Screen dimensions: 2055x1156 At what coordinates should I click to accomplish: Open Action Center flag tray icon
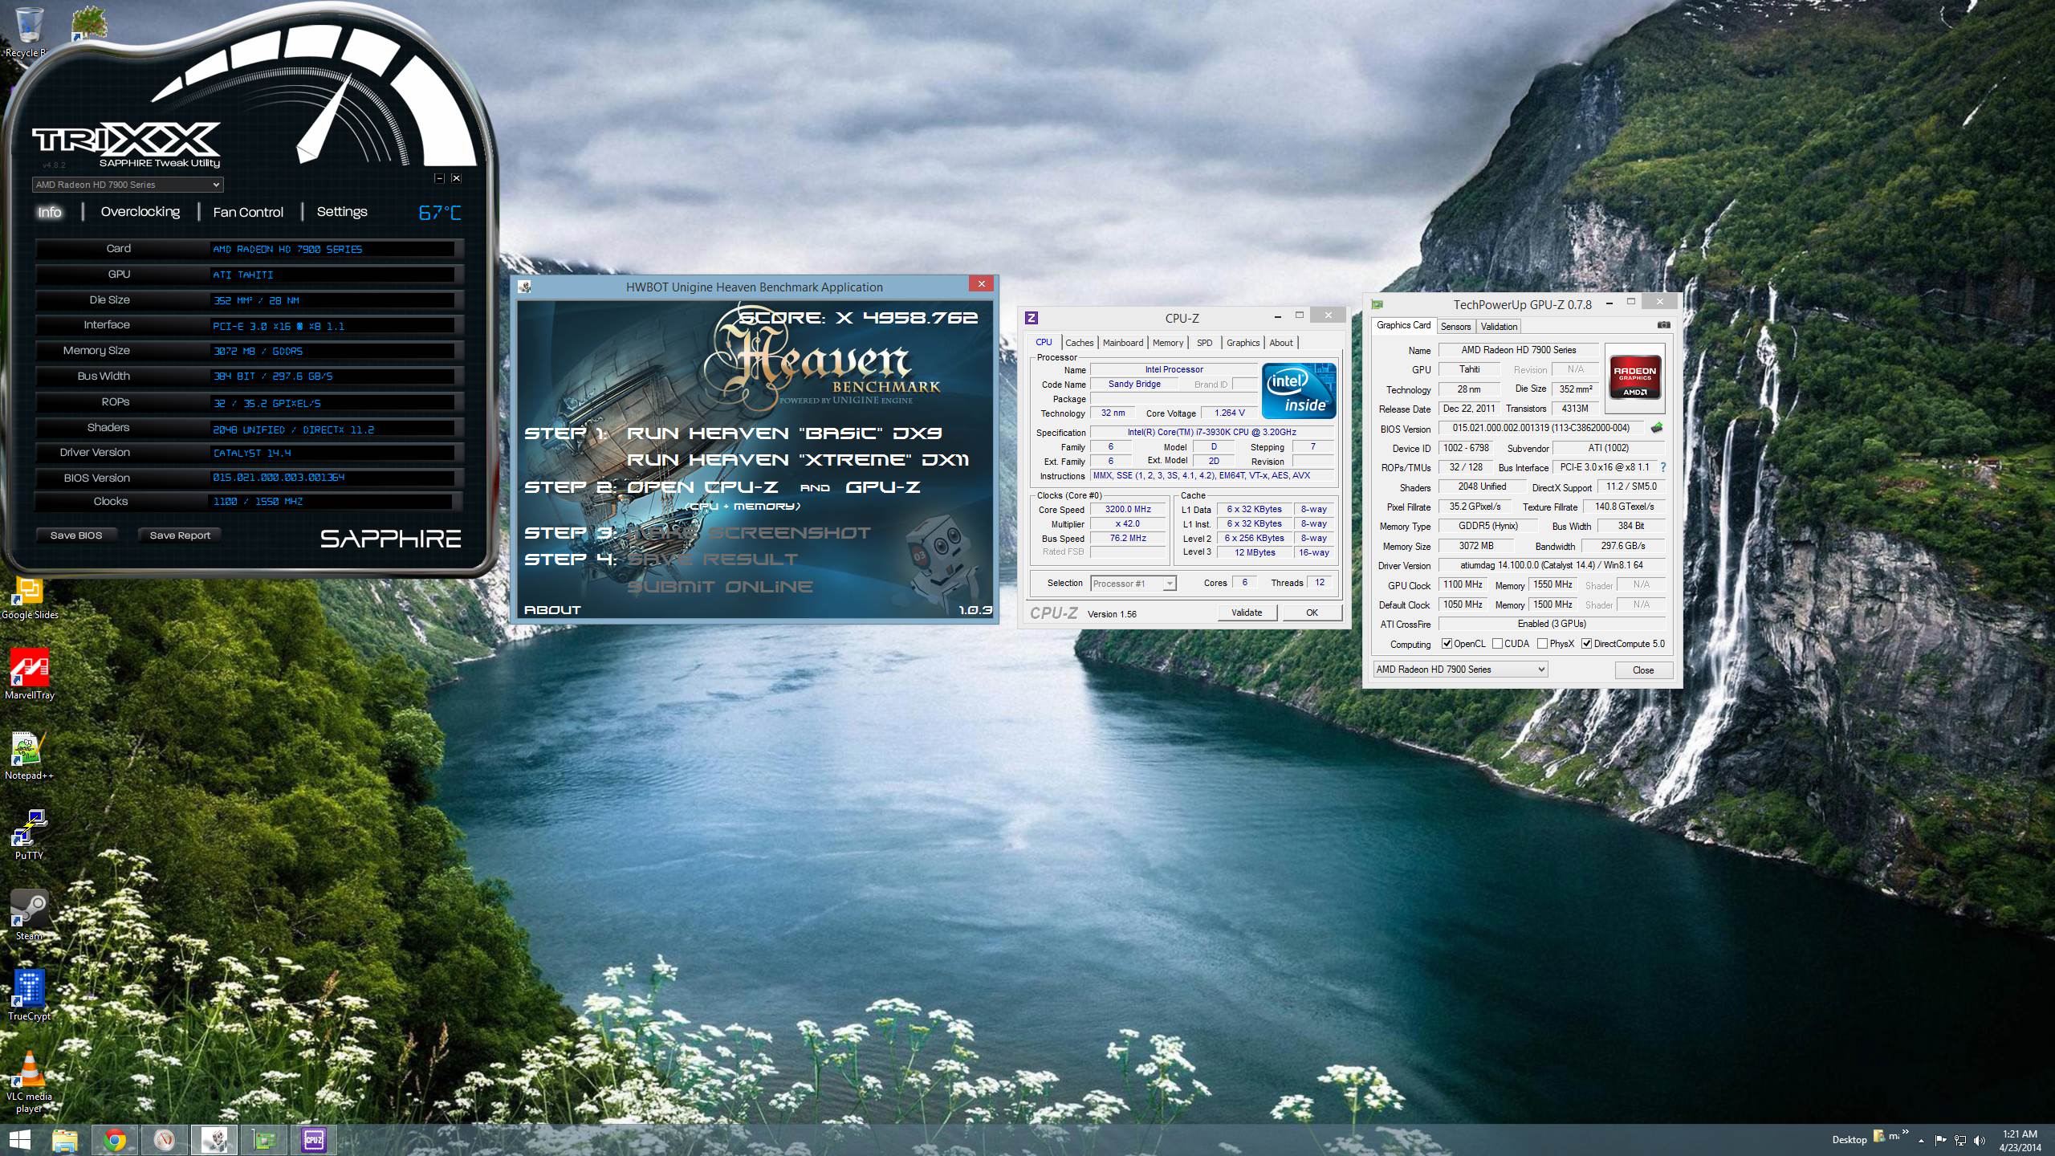coord(1940,1140)
